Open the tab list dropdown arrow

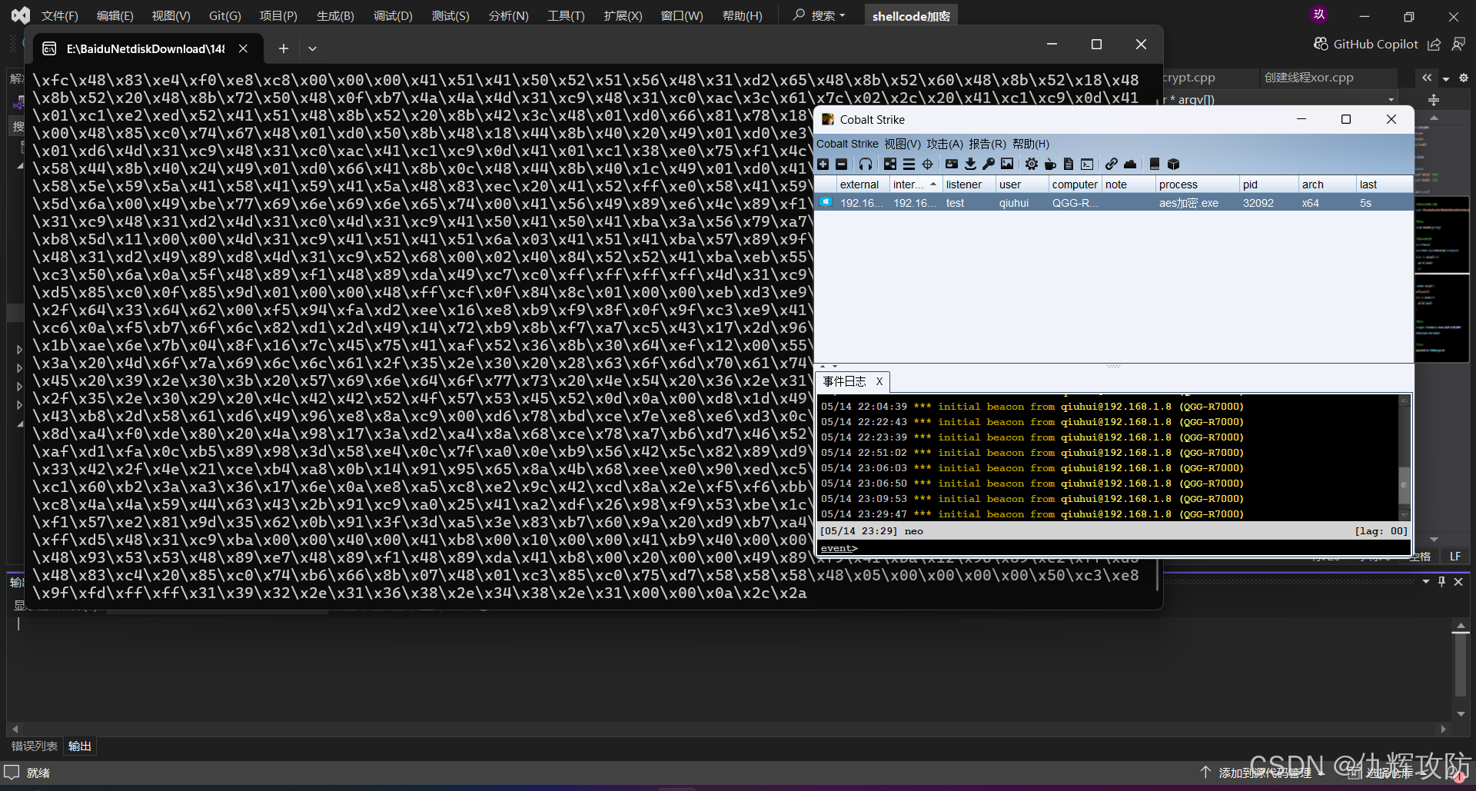1446,78
